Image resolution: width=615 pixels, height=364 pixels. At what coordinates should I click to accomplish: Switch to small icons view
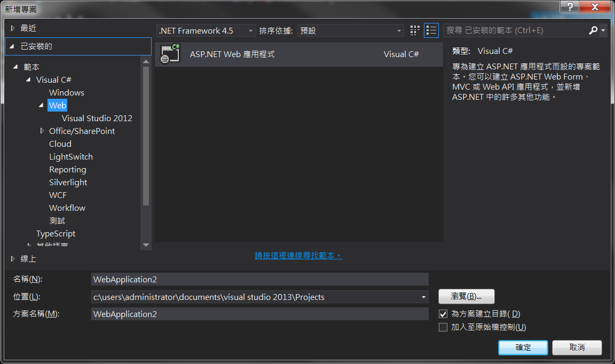coord(415,30)
